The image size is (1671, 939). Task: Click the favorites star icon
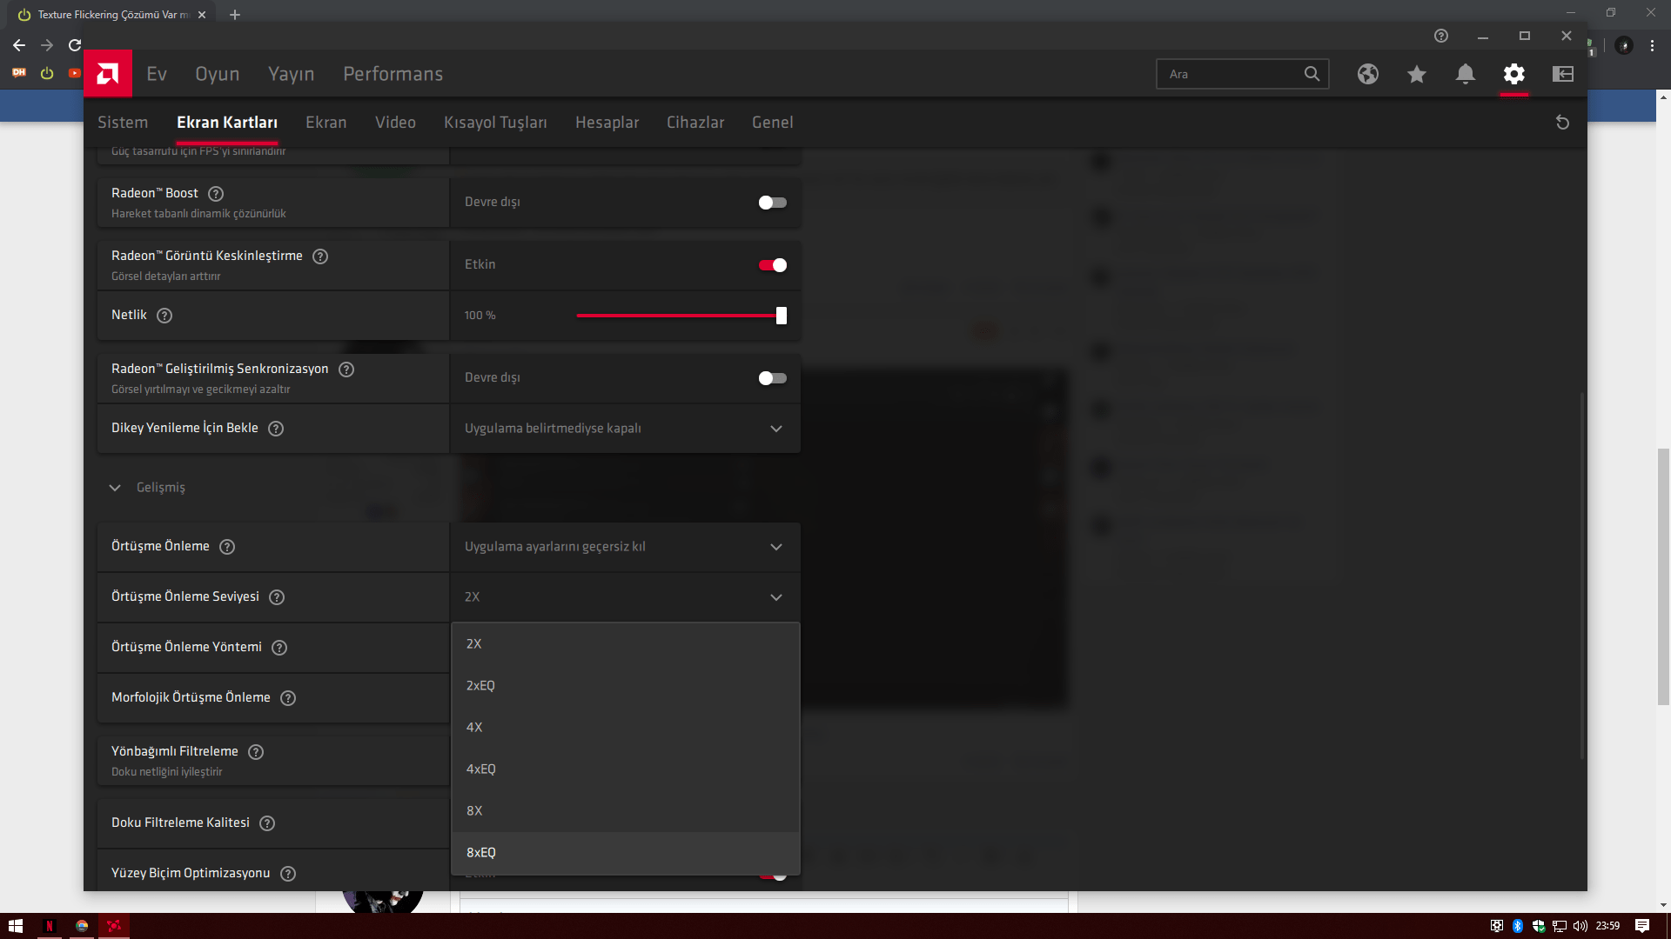click(1417, 74)
